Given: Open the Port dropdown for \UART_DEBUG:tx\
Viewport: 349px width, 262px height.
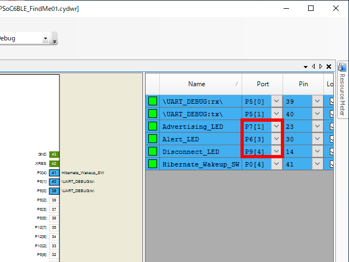Looking at the screenshot, I should 276,114.
